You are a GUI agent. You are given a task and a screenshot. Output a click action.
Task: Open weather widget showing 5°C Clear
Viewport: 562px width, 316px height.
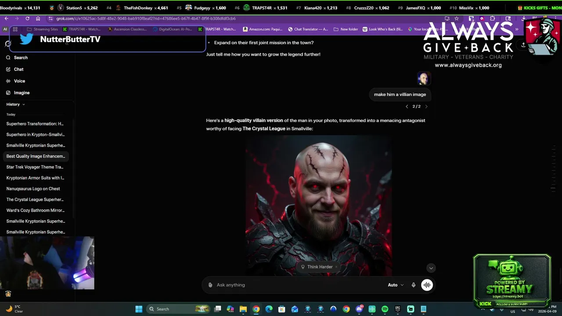[x=14, y=309]
